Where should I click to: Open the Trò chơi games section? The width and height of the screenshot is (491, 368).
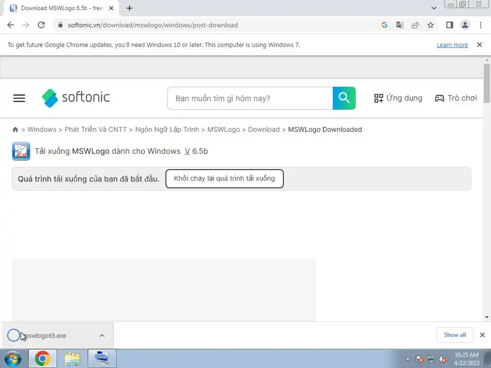456,98
